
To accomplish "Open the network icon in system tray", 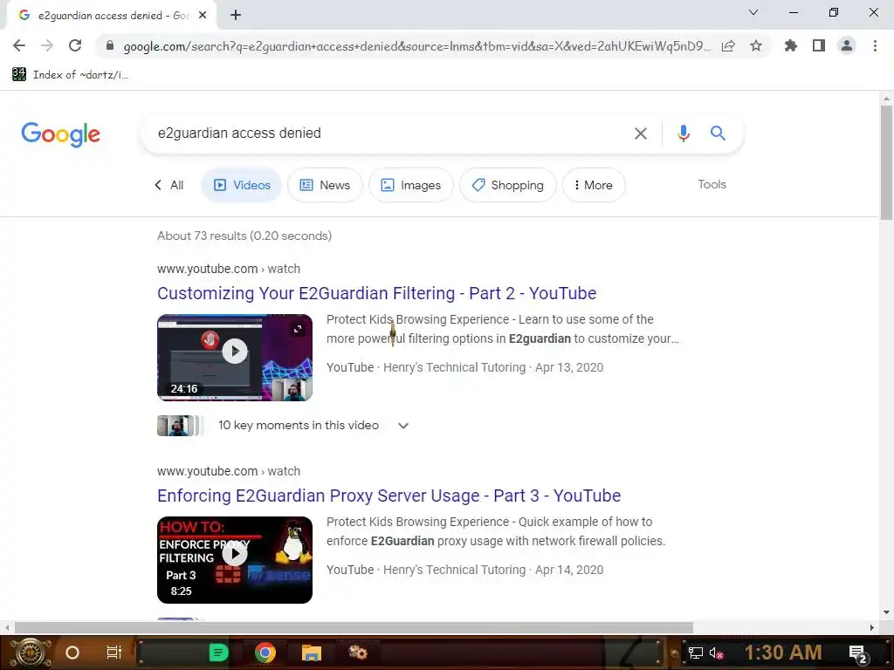I will click(x=695, y=653).
